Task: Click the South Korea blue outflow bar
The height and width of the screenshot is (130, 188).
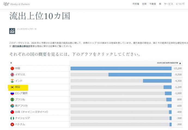Action: coord(168,87)
